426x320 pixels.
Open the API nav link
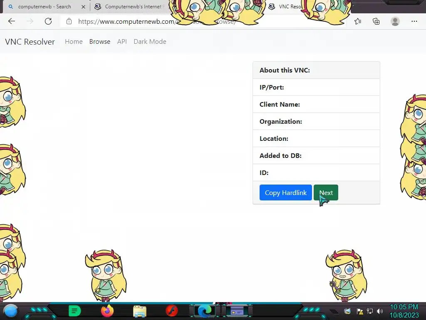122,42
